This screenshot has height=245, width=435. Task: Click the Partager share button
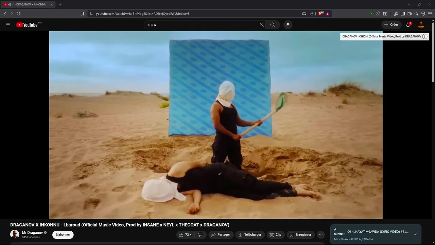pyautogui.click(x=220, y=235)
